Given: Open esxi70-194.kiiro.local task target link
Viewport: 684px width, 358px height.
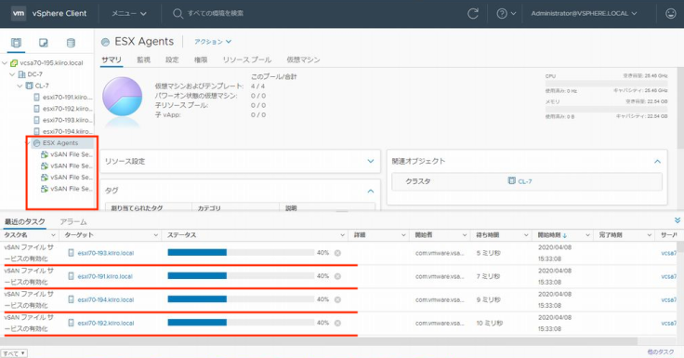Looking at the screenshot, I should (x=106, y=300).
